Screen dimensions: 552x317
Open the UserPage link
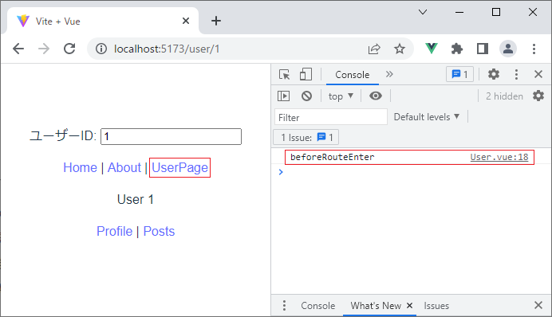point(180,167)
